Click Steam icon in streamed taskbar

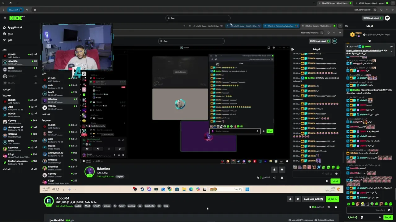[x=142, y=189]
